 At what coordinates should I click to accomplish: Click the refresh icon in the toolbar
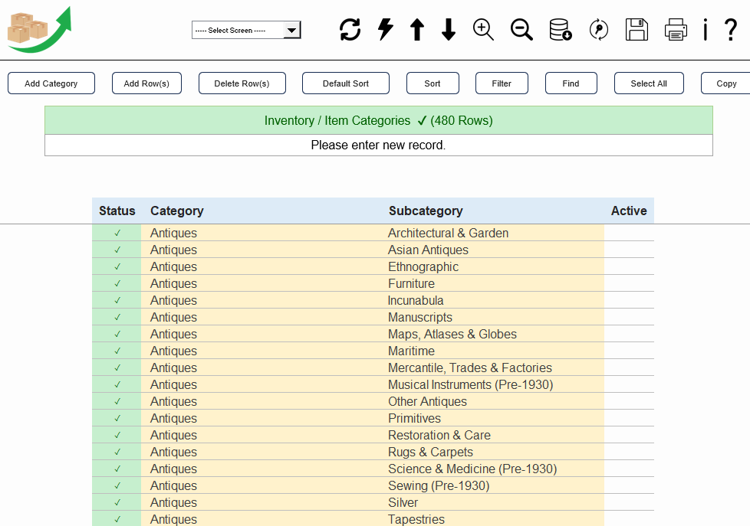pyautogui.click(x=350, y=30)
